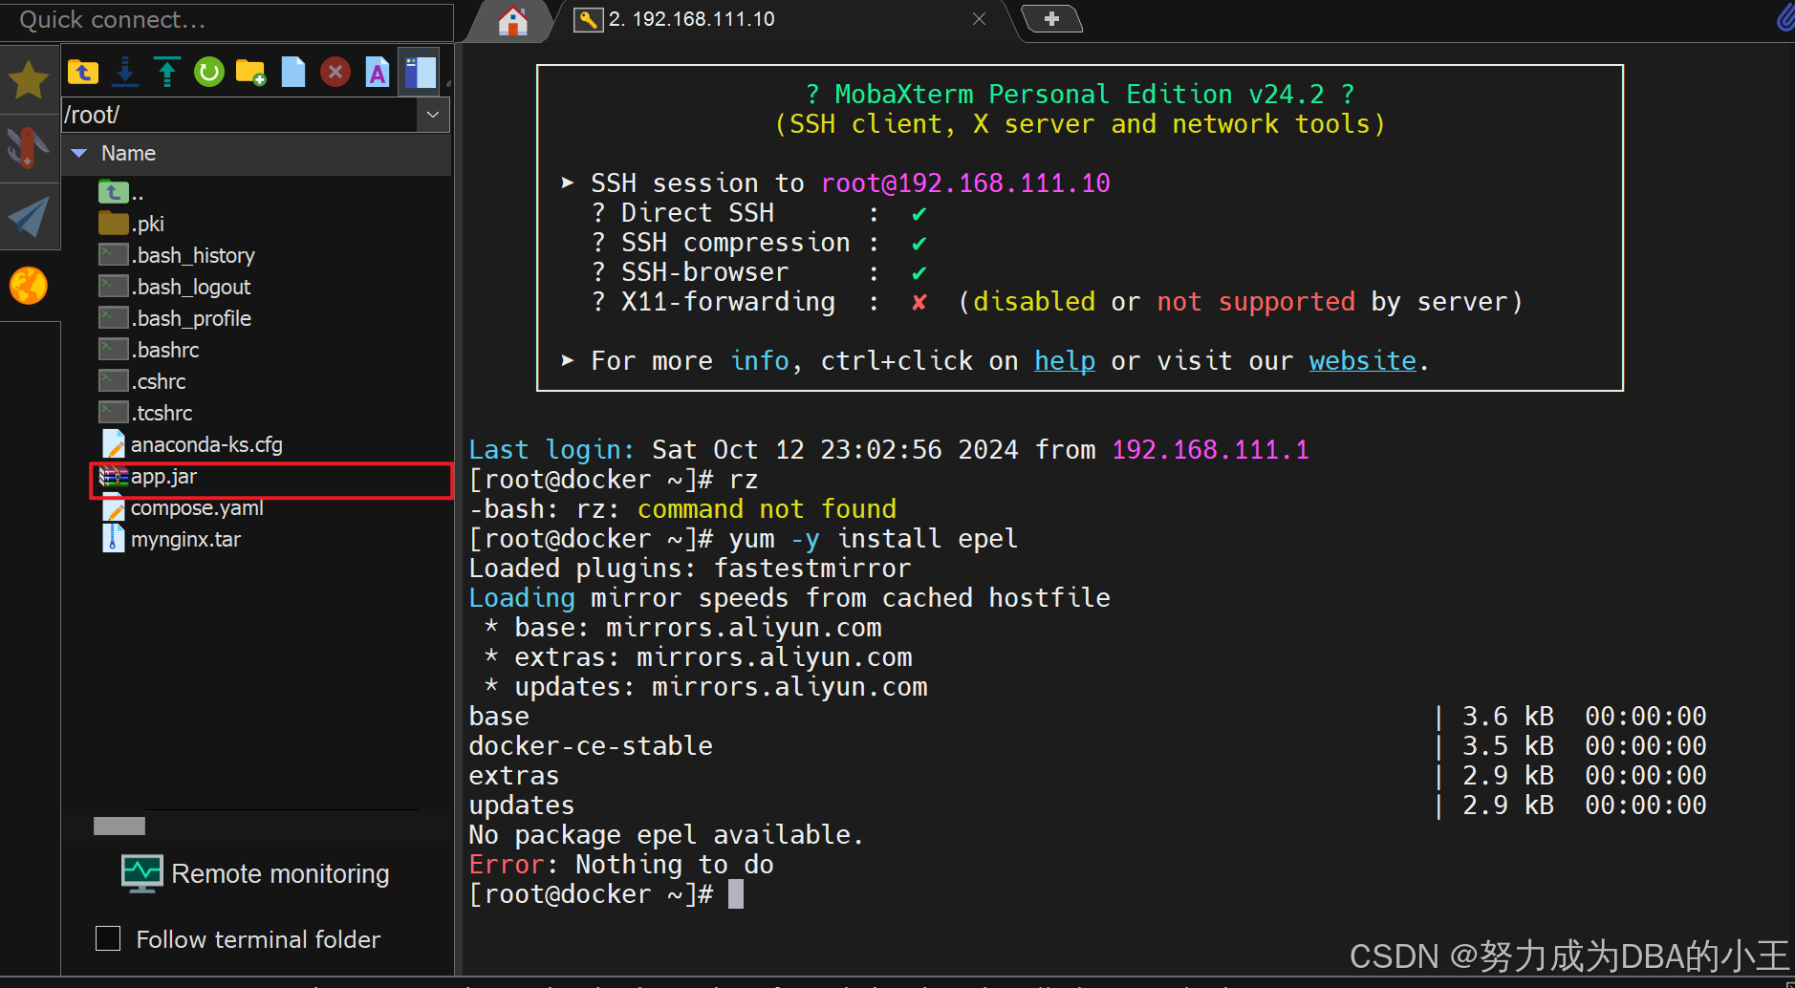Switch to the 192.168.111.10 session tab
This screenshot has width=1795, height=988.
[690, 19]
